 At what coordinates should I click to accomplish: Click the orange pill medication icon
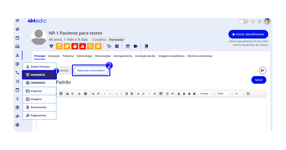point(67,46)
